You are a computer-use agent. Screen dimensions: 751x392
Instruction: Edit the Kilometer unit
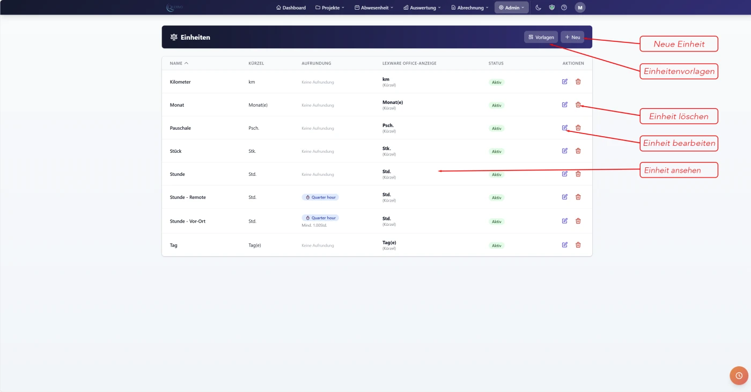pos(564,82)
